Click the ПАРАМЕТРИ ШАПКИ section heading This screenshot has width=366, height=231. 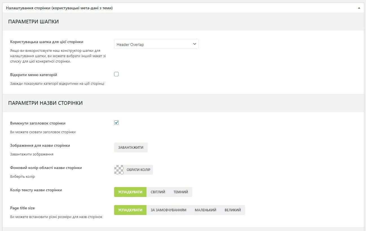click(34, 22)
